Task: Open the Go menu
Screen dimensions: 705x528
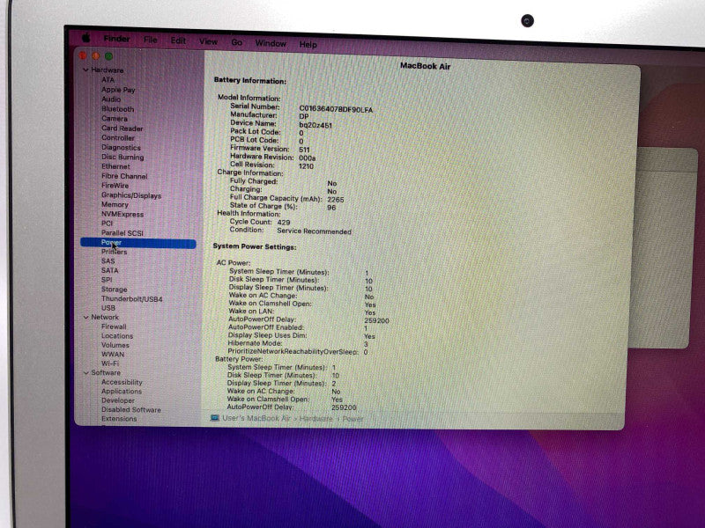Action: coord(236,42)
